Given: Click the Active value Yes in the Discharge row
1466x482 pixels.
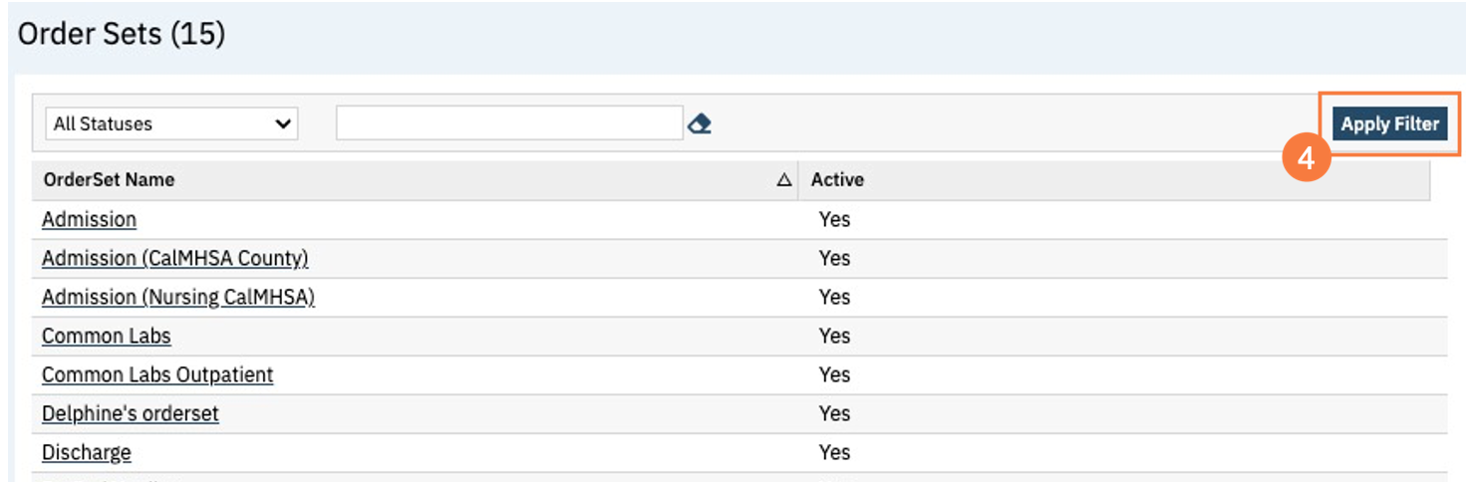Looking at the screenshot, I should pyautogui.click(x=834, y=452).
